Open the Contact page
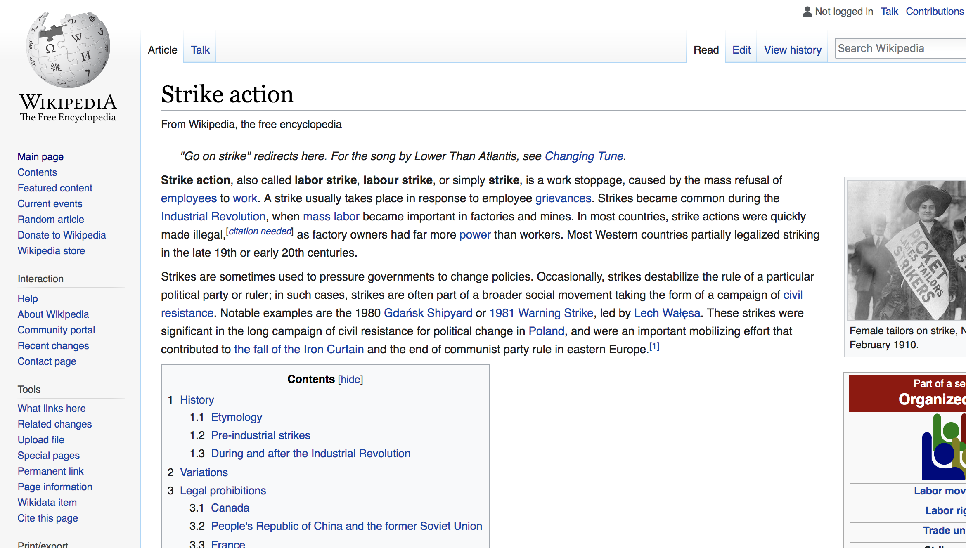 [x=47, y=361]
